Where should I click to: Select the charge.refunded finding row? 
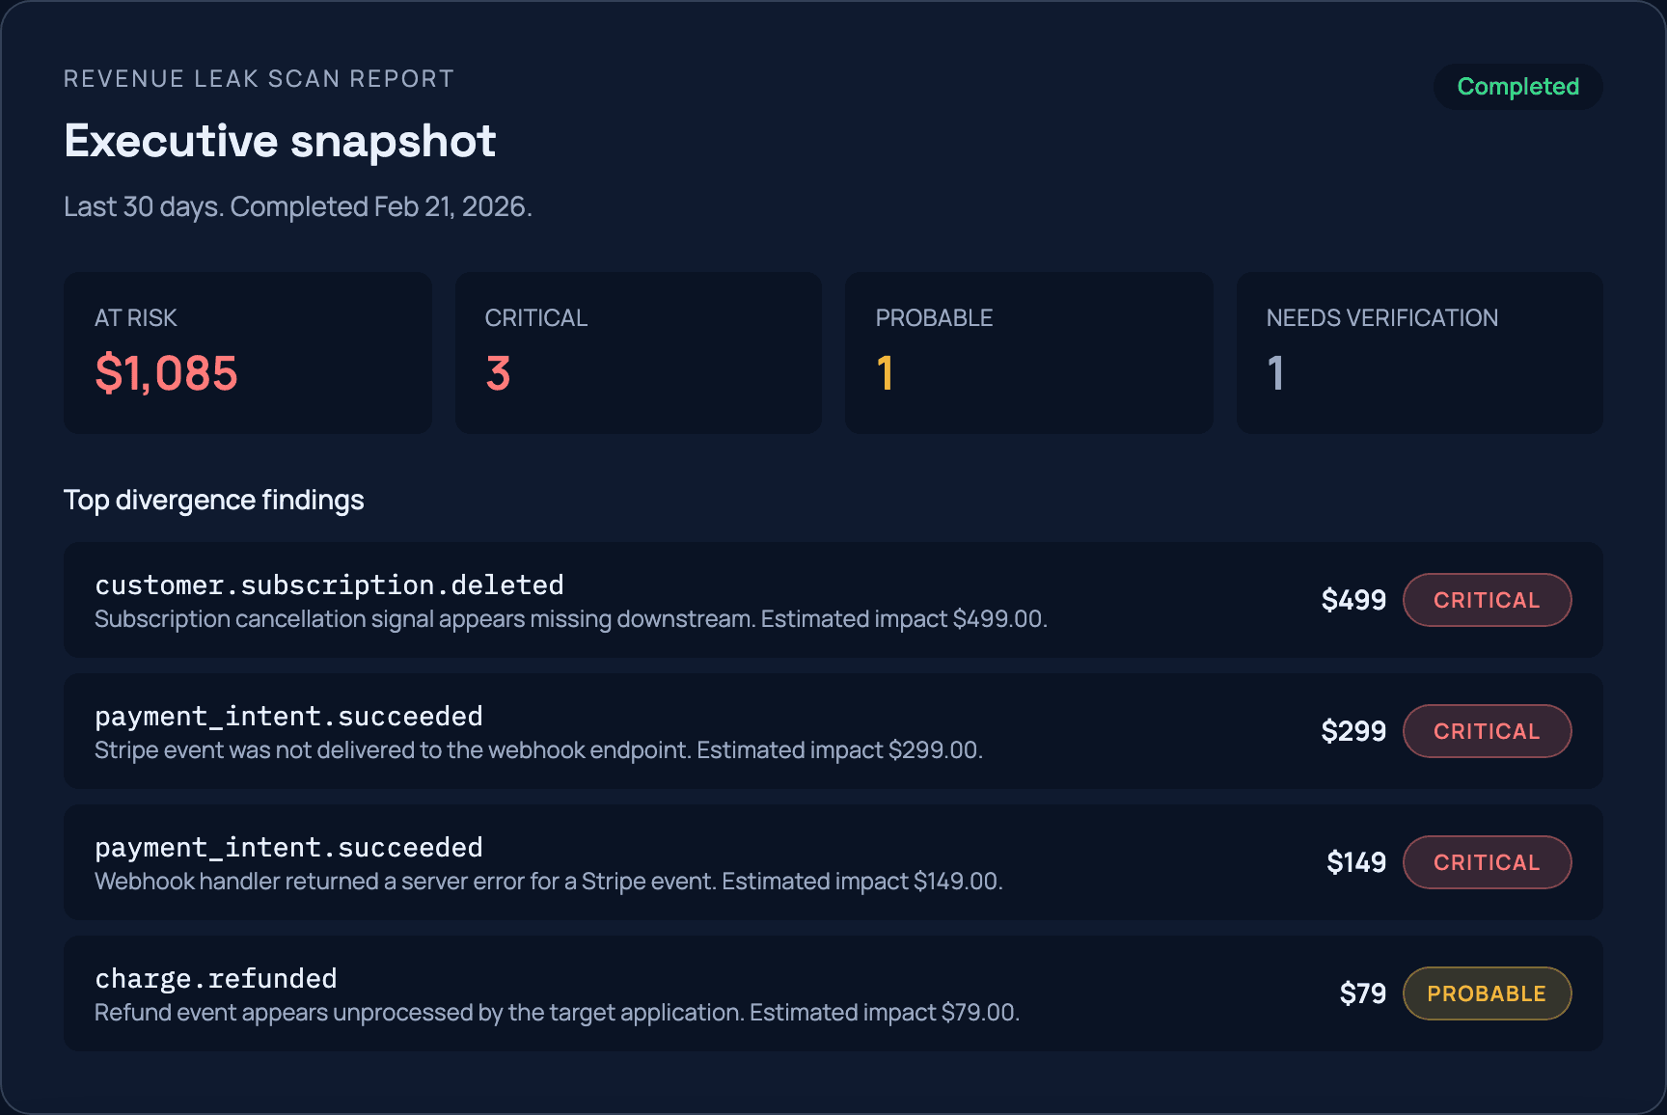coord(675,993)
